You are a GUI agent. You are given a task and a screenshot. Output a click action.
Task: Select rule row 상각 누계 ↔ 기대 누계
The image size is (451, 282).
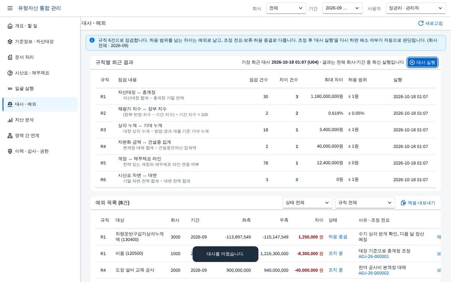(265, 130)
